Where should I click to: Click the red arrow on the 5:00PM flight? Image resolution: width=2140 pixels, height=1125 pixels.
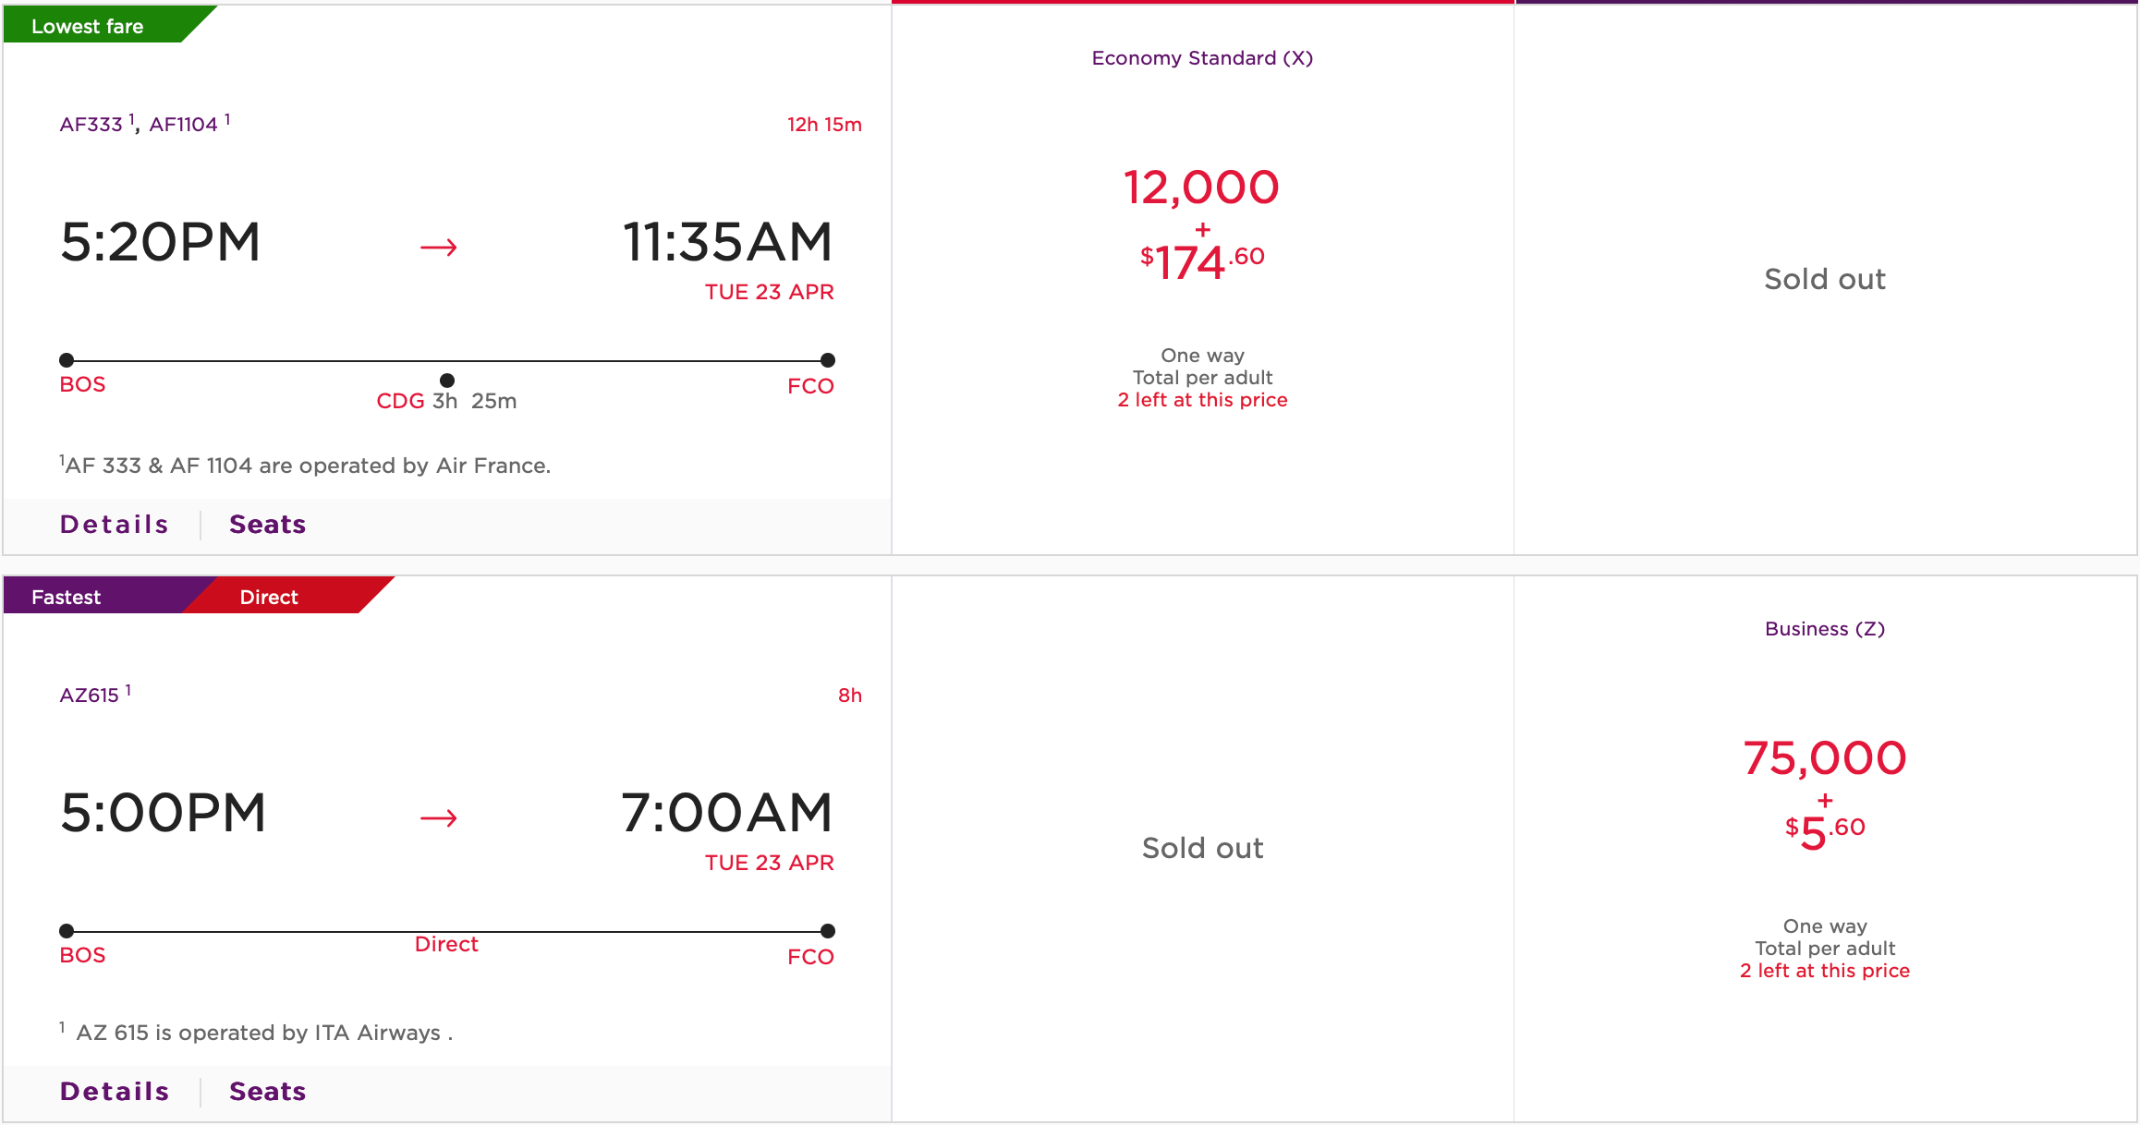coord(438,817)
